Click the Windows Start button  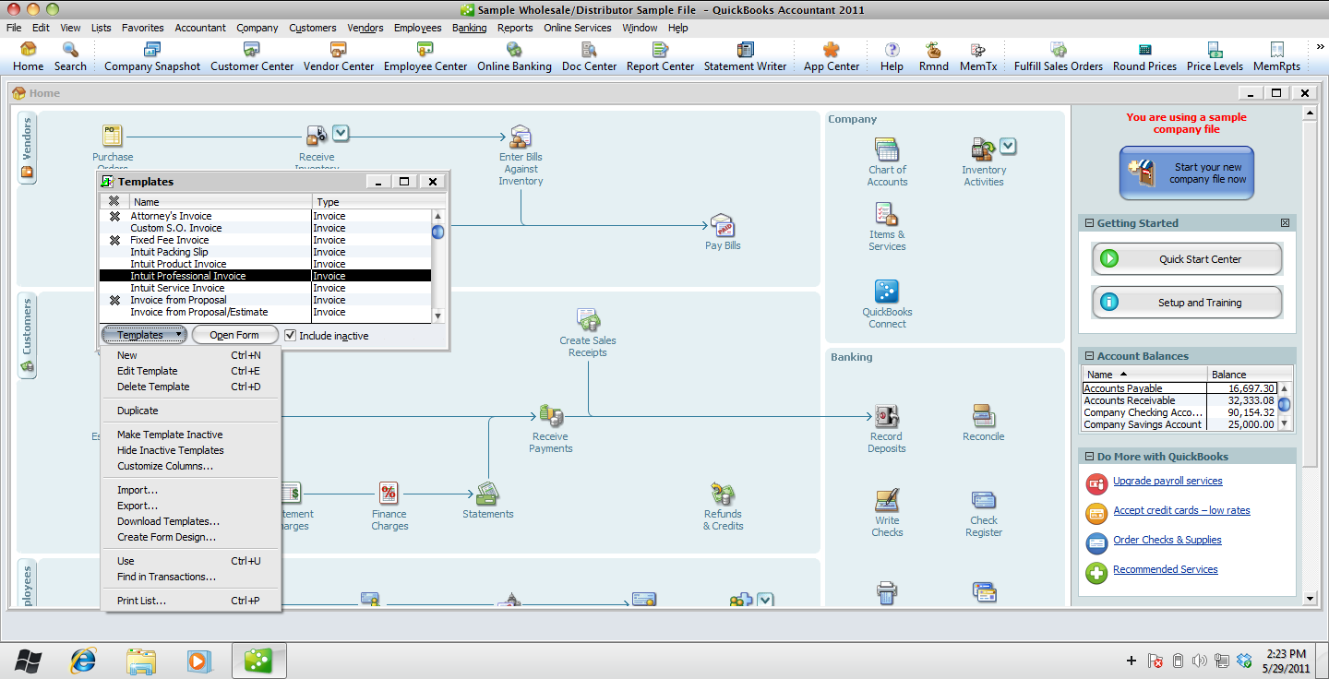point(28,660)
